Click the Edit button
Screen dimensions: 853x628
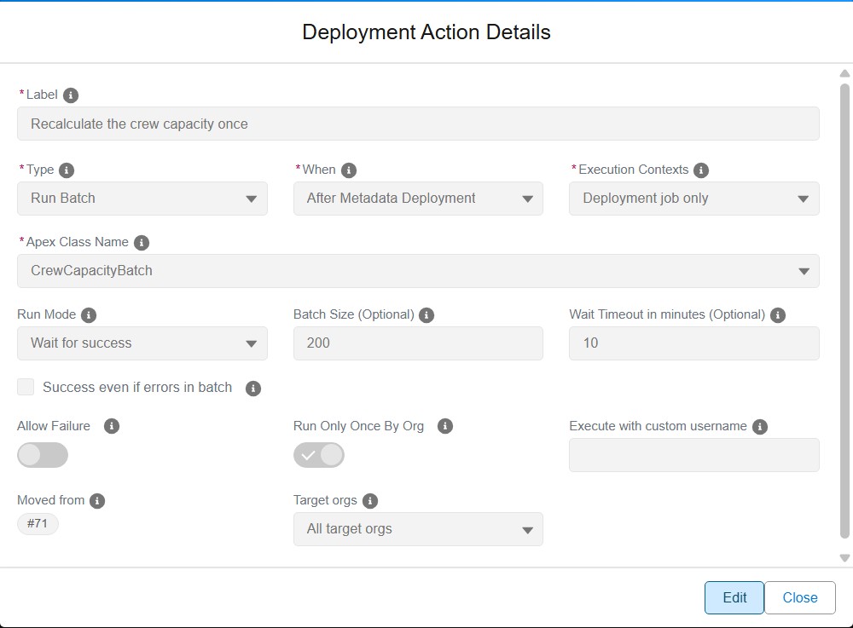click(x=734, y=597)
